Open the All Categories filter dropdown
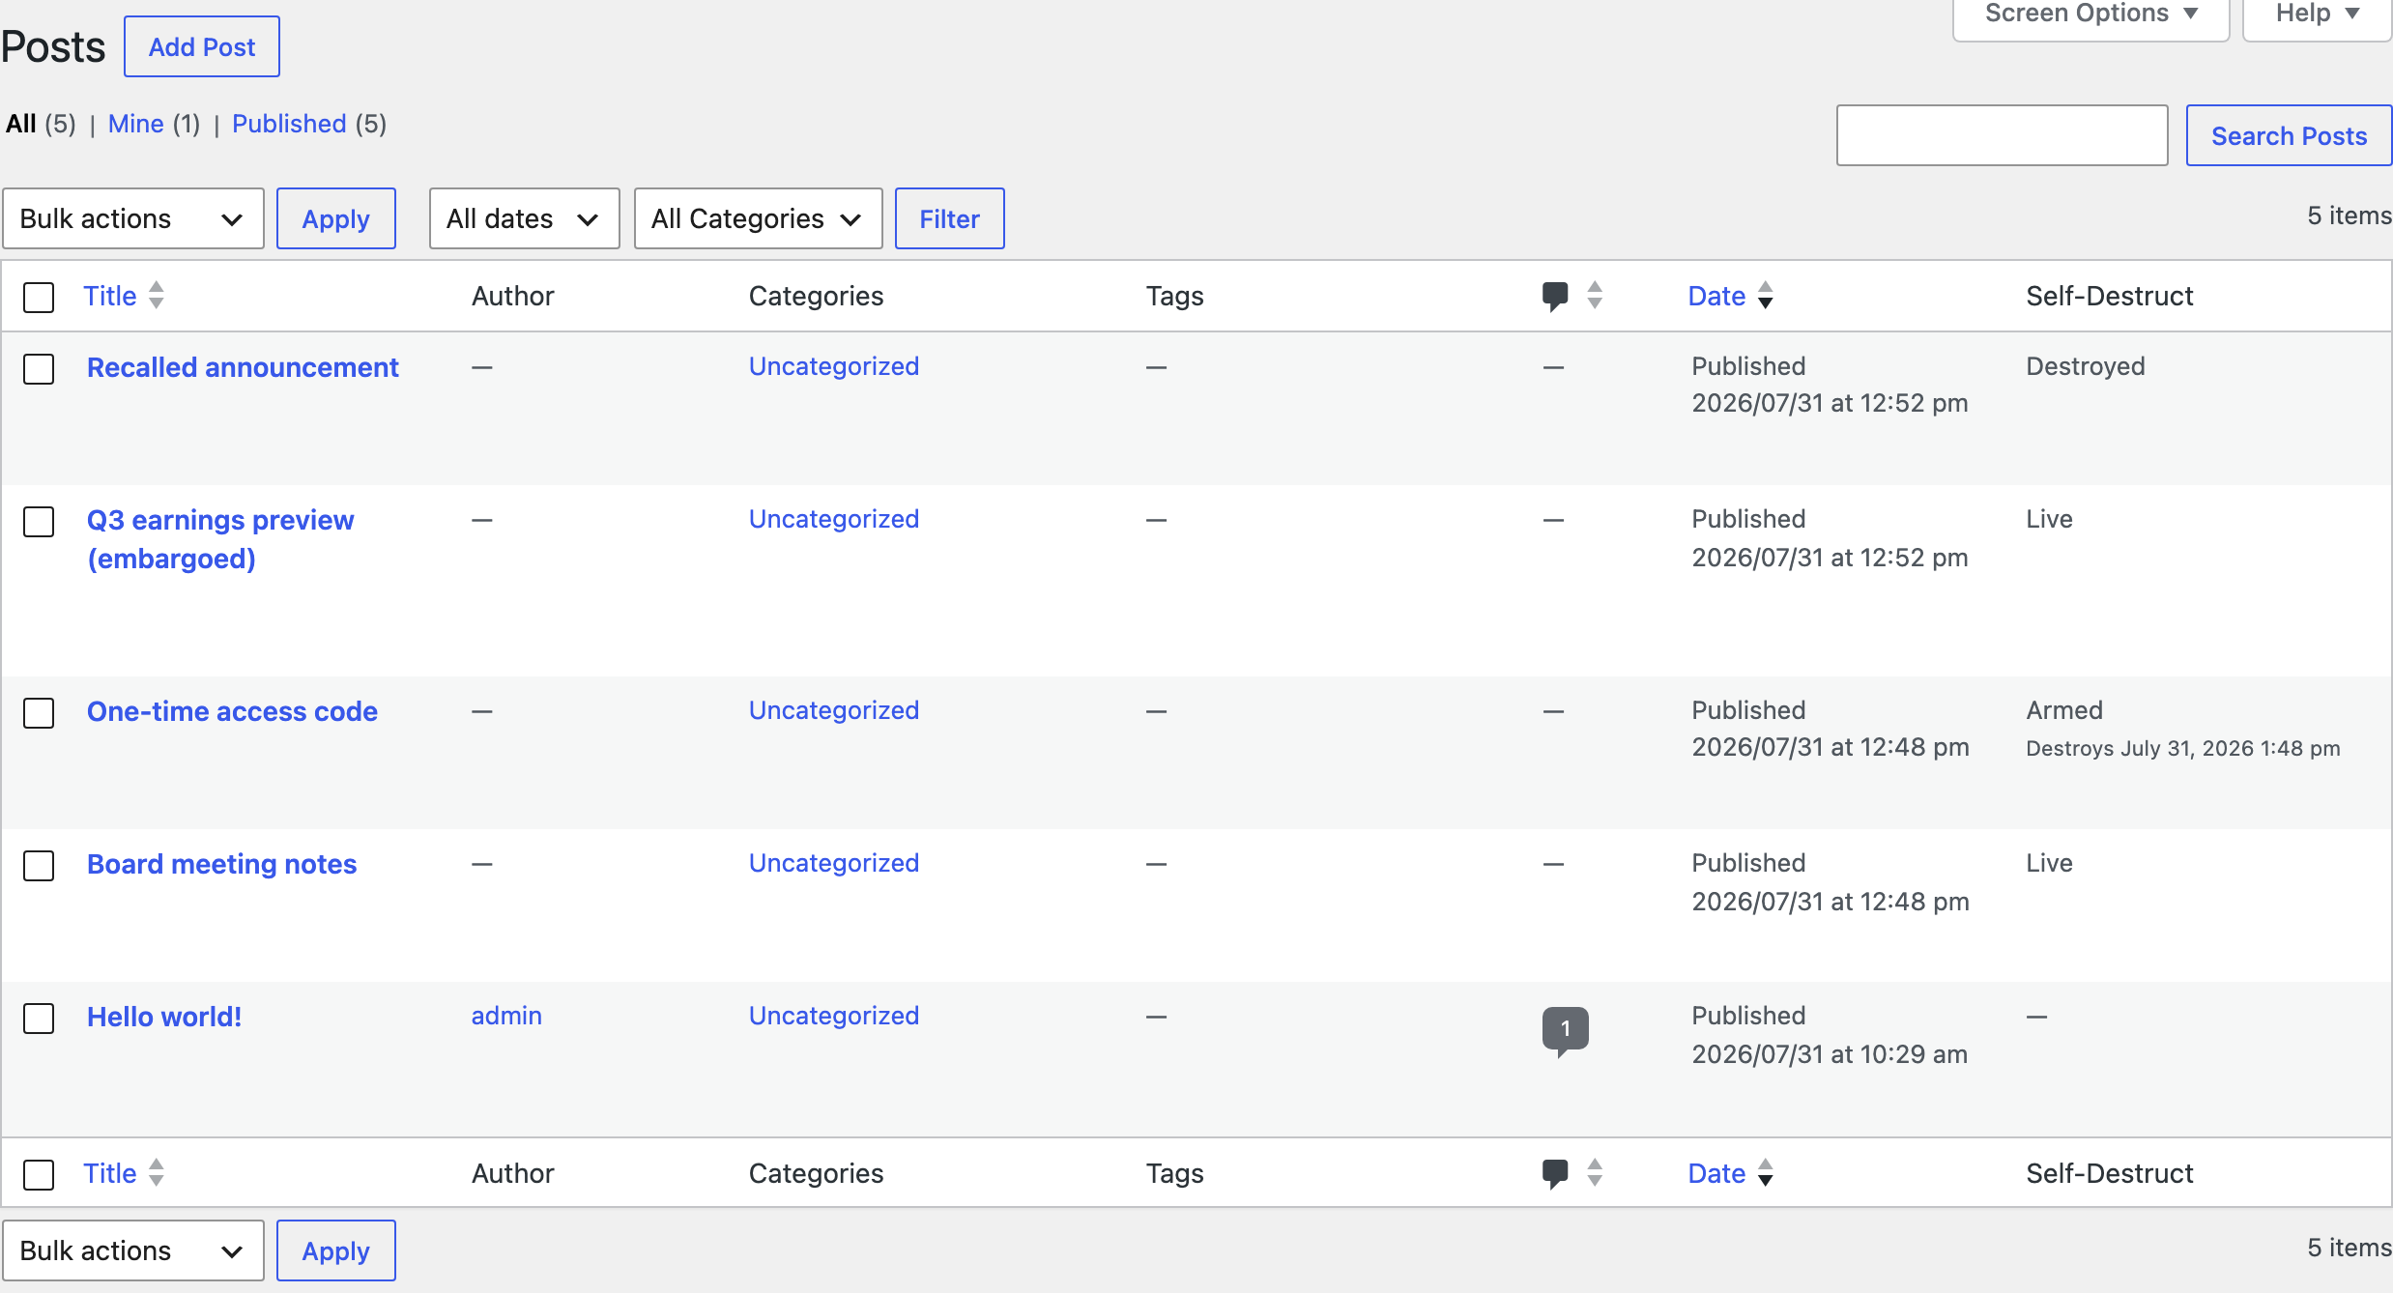The width and height of the screenshot is (2393, 1293). coord(758,218)
